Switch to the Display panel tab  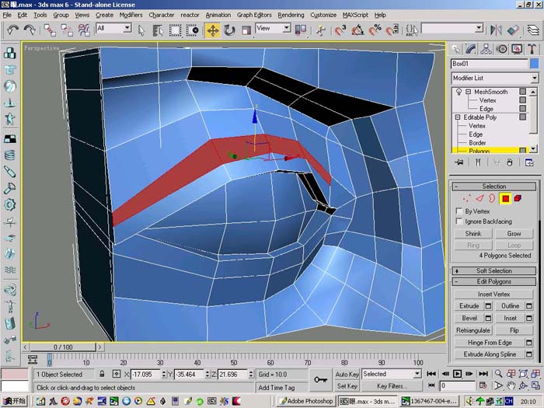tap(517, 49)
